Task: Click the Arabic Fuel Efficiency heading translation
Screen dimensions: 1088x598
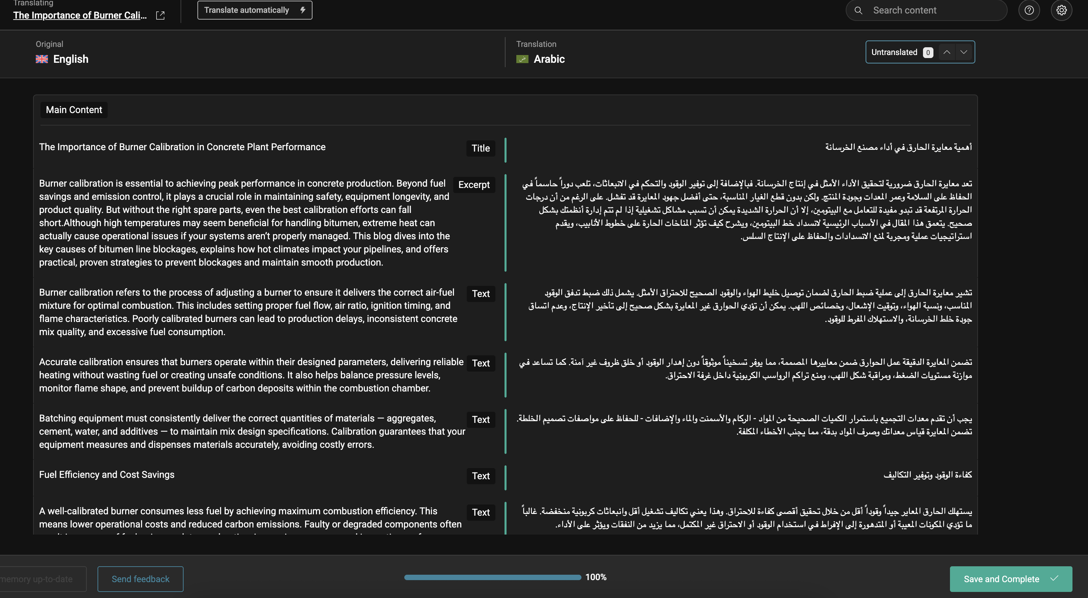Action: [x=927, y=475]
